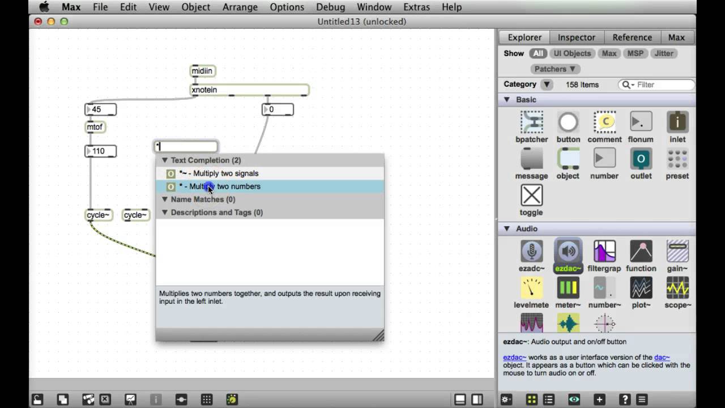Select the message object icon
Image resolution: width=725 pixels, height=408 pixels.
(x=531, y=159)
